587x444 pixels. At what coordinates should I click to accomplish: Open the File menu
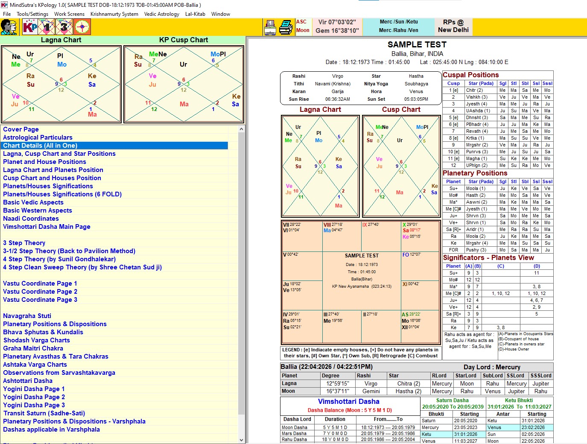pyautogui.click(x=7, y=14)
